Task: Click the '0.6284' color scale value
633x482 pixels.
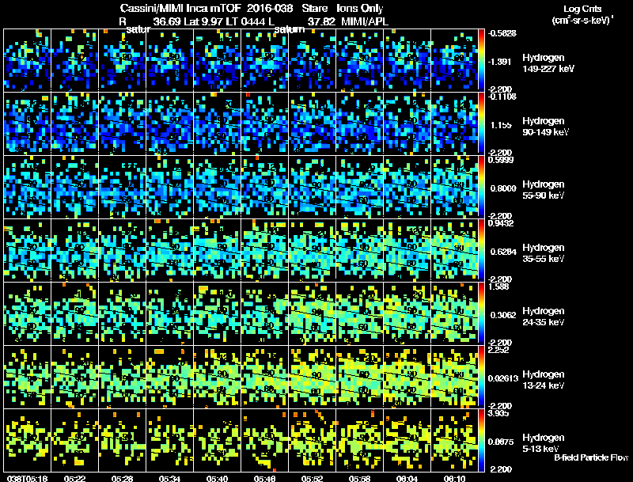Action: coord(503,252)
